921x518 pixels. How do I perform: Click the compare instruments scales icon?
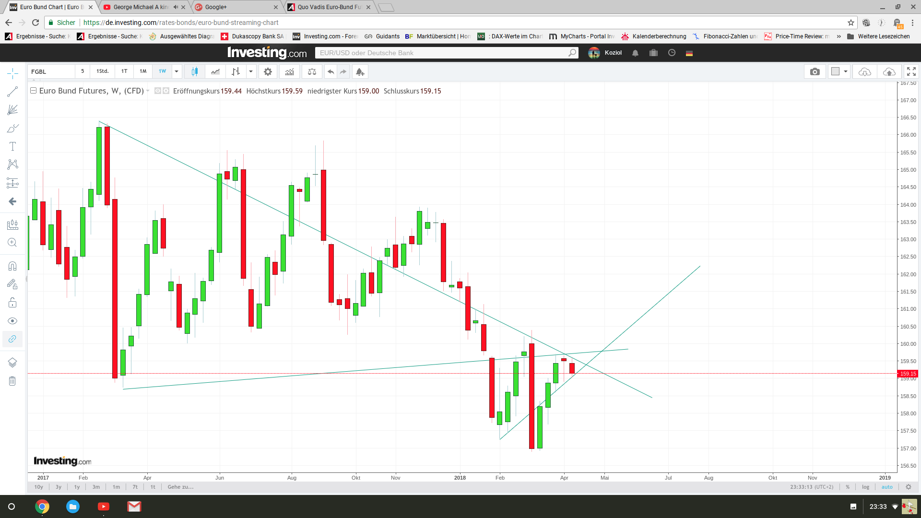tap(312, 71)
